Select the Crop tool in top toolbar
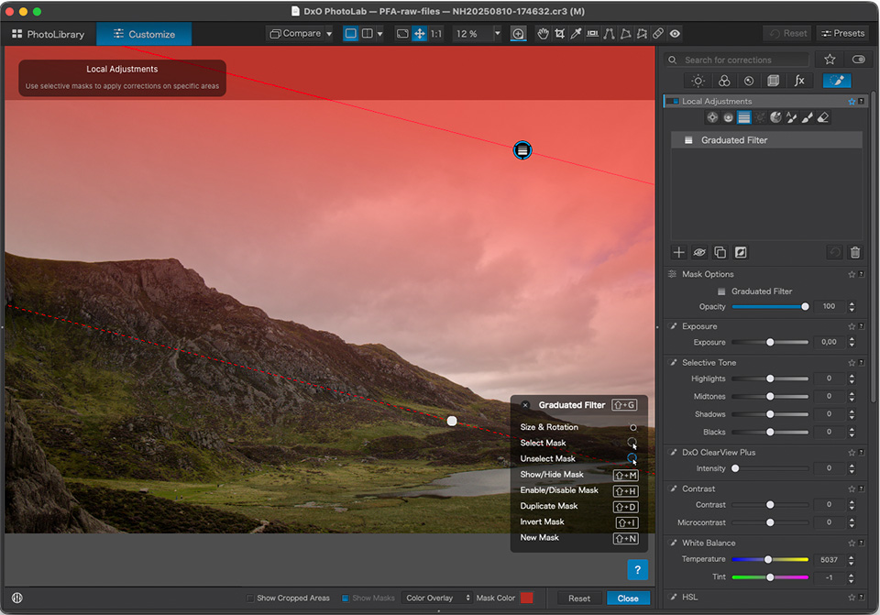880x615 pixels. click(x=559, y=34)
